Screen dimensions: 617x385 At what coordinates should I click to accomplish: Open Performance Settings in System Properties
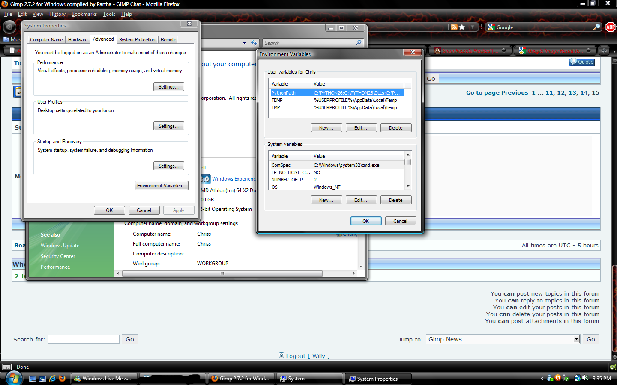click(x=169, y=87)
